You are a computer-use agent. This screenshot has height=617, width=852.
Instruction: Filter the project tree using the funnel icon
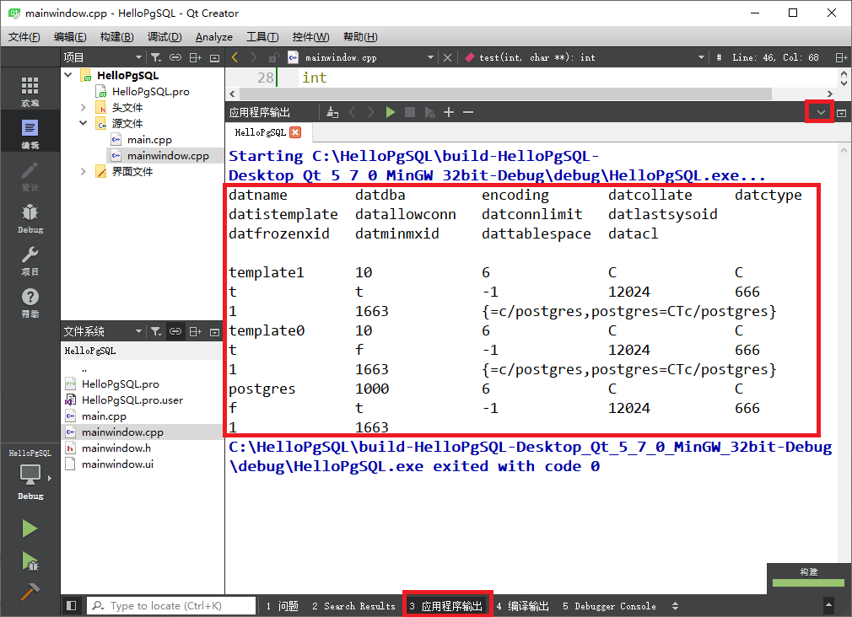pyautogui.click(x=154, y=57)
